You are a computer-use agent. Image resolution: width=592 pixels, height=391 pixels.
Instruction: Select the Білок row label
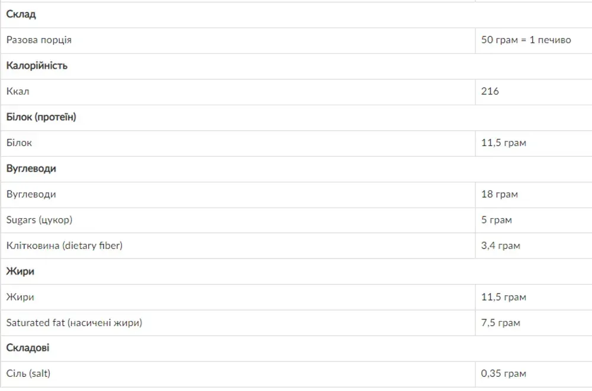pos(20,143)
